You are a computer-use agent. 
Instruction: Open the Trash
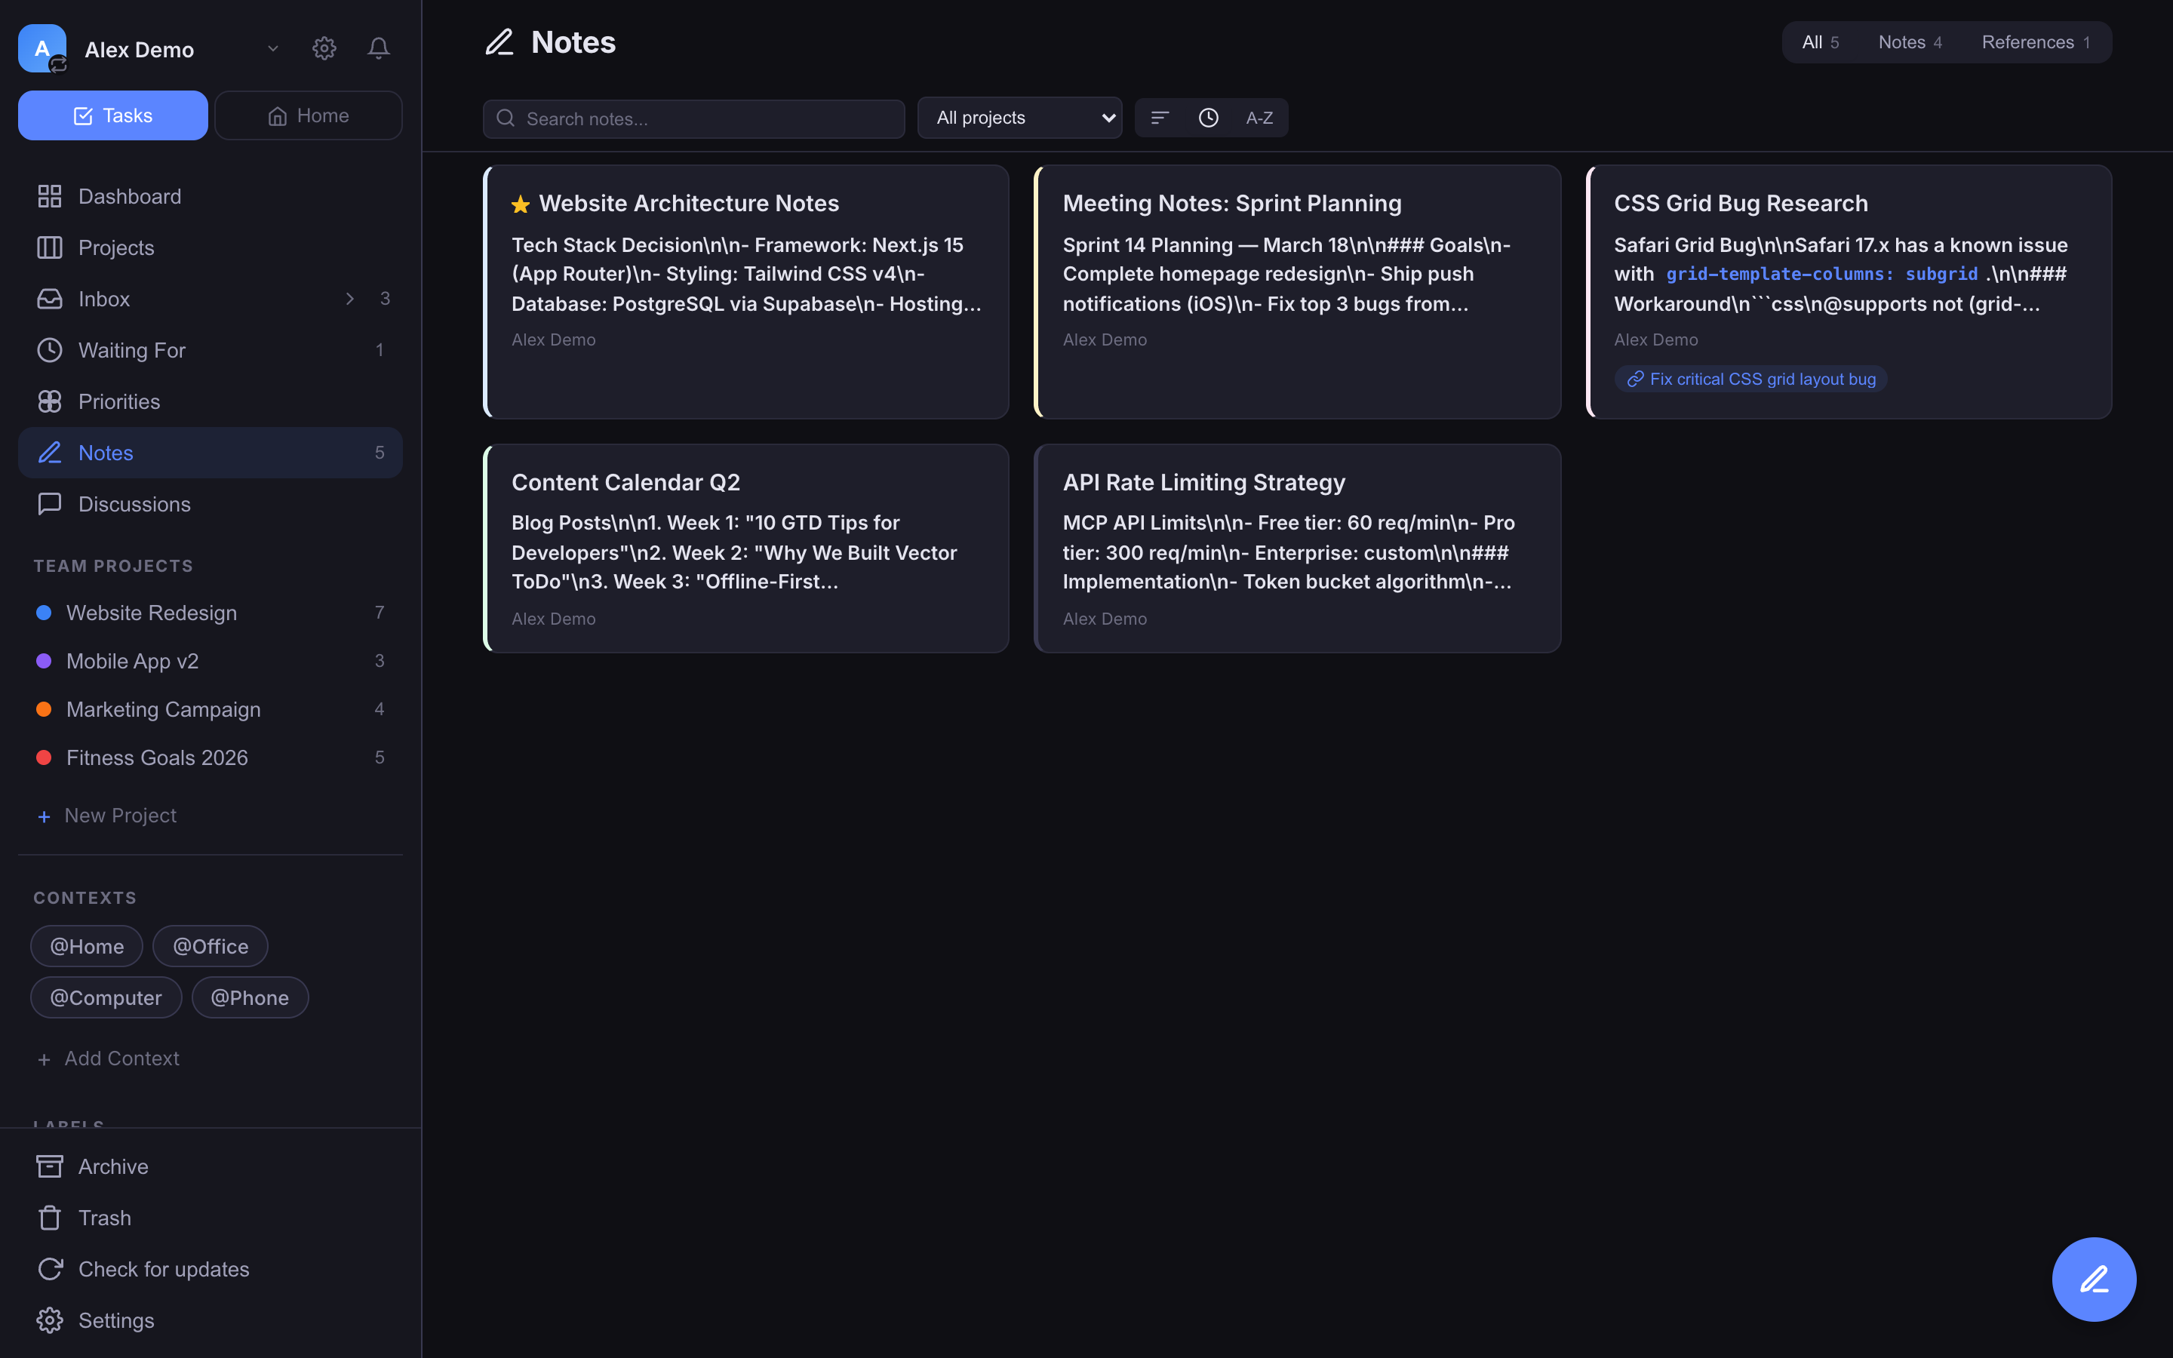(210, 1217)
